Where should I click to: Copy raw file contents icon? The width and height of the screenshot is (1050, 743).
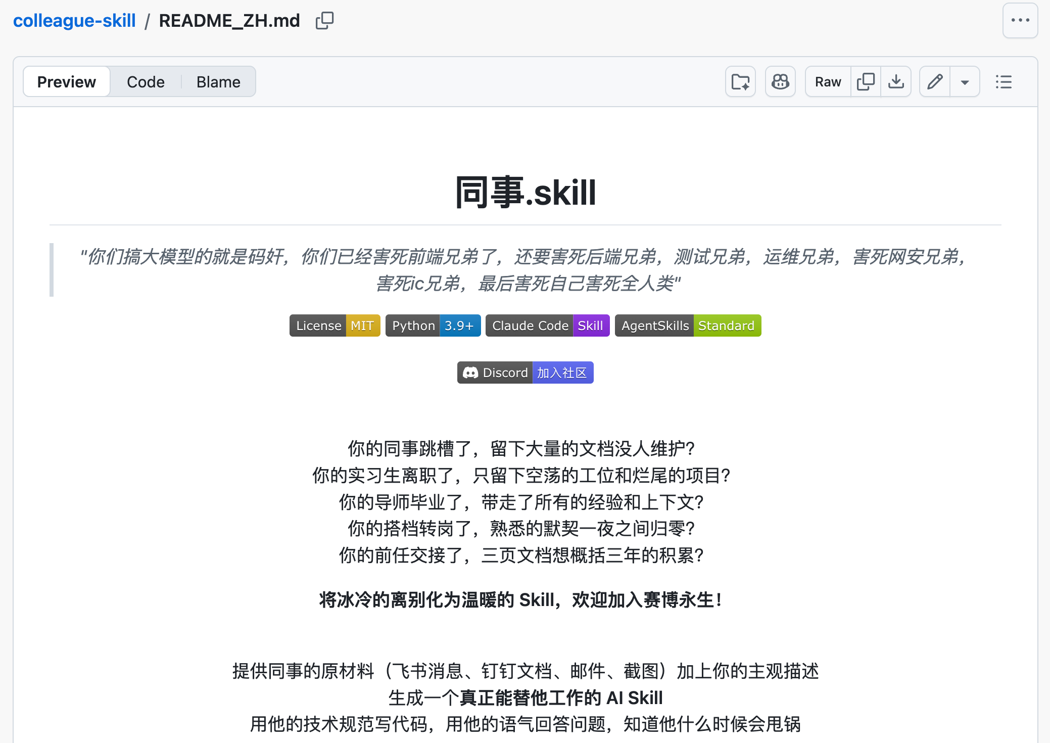pos(866,82)
